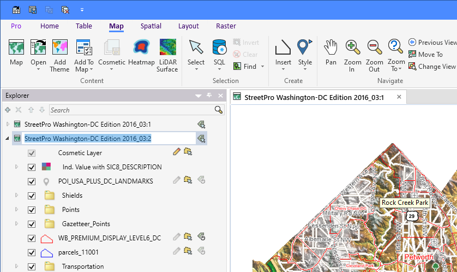
Task: Click the fourth quick access toolbar icon with red X
Action: tap(65, 10)
